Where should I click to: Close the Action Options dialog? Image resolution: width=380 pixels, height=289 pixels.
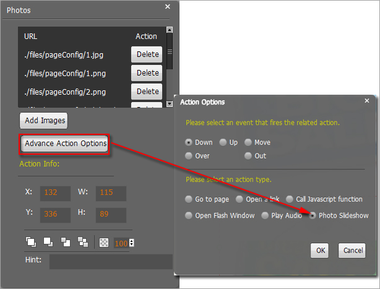tap(367, 100)
